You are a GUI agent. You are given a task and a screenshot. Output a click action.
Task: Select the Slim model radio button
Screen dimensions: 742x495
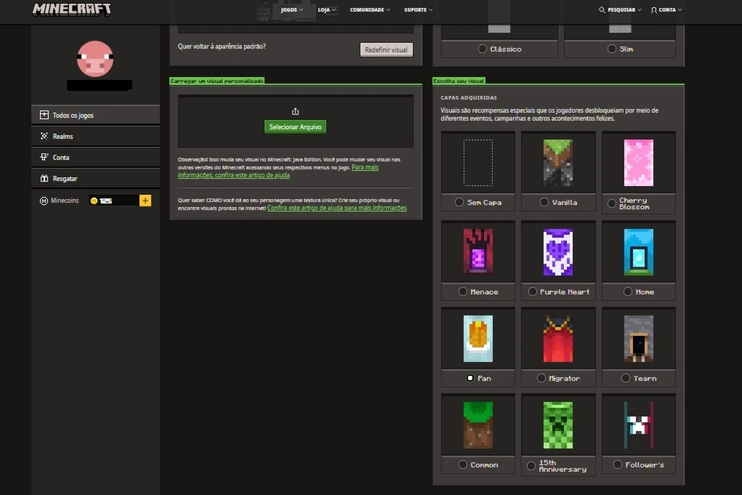tap(612, 49)
